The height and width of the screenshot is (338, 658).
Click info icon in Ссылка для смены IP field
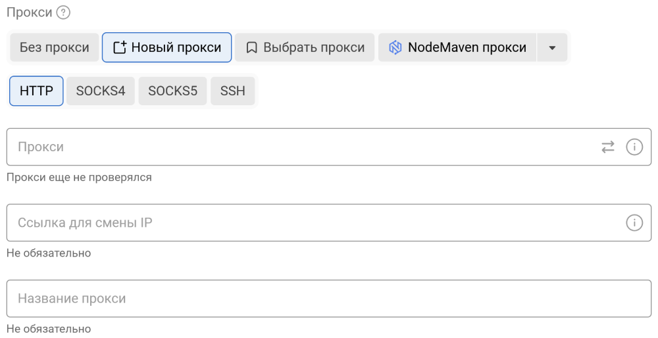pos(634,223)
